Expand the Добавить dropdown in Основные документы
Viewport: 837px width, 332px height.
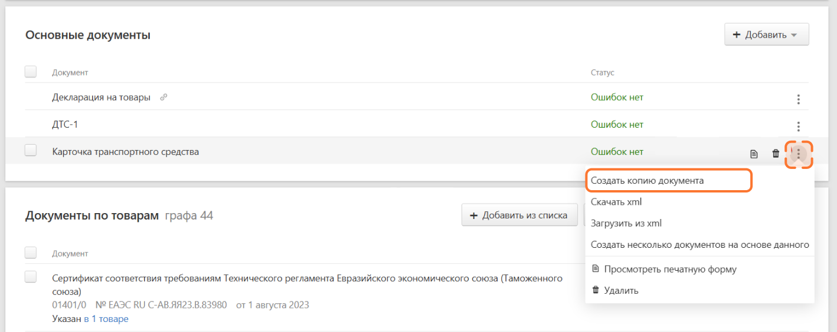tap(766, 35)
